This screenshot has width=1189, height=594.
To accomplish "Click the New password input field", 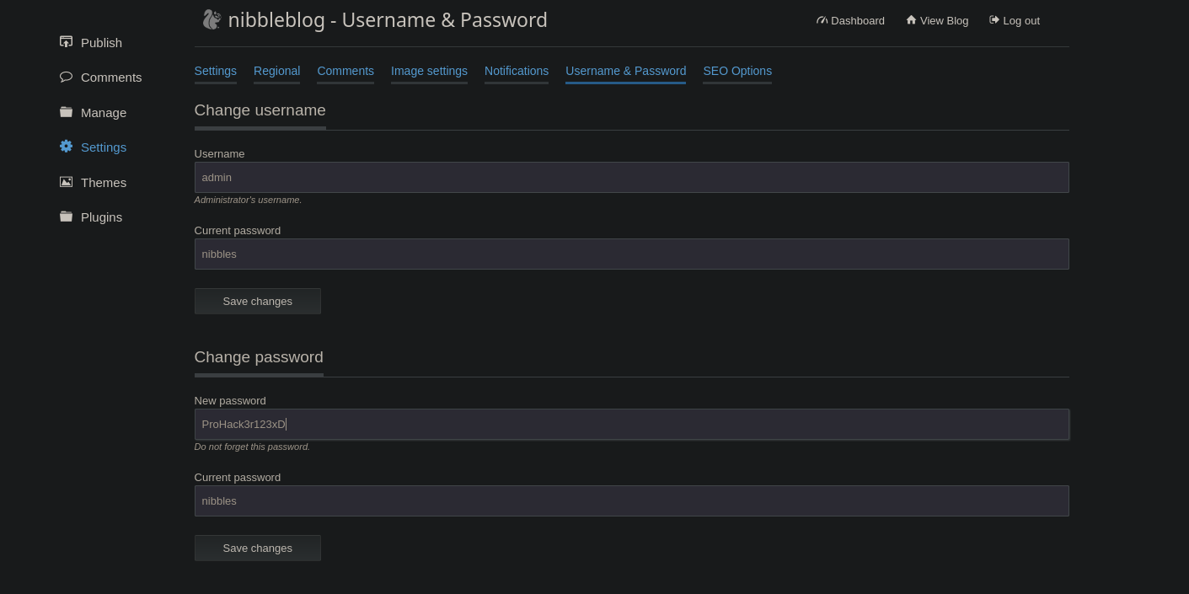I will [x=631, y=424].
